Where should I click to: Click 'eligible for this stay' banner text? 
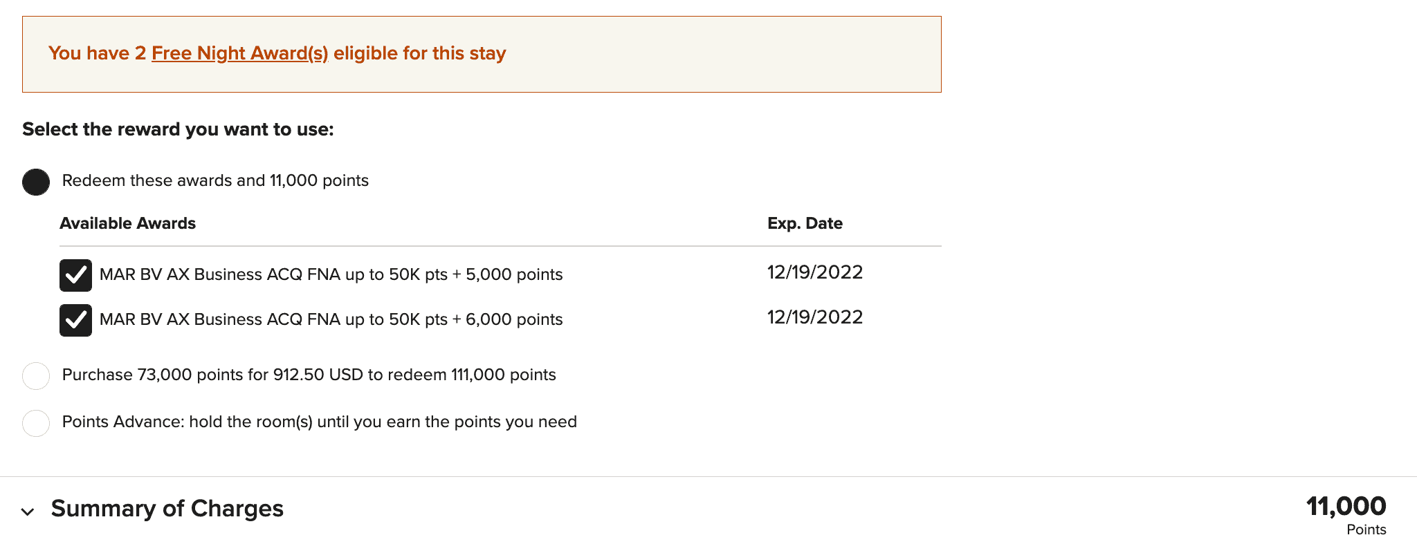(419, 53)
